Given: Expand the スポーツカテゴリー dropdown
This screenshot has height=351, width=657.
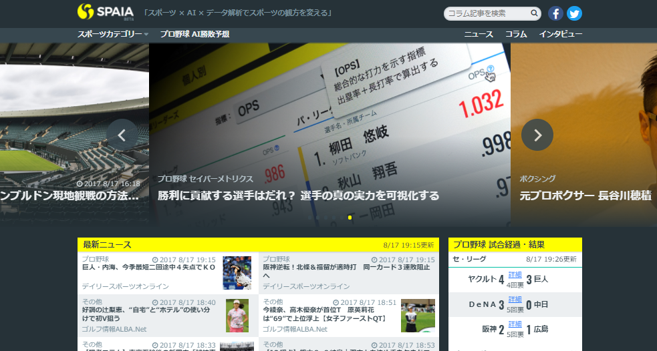Looking at the screenshot, I should (113, 34).
